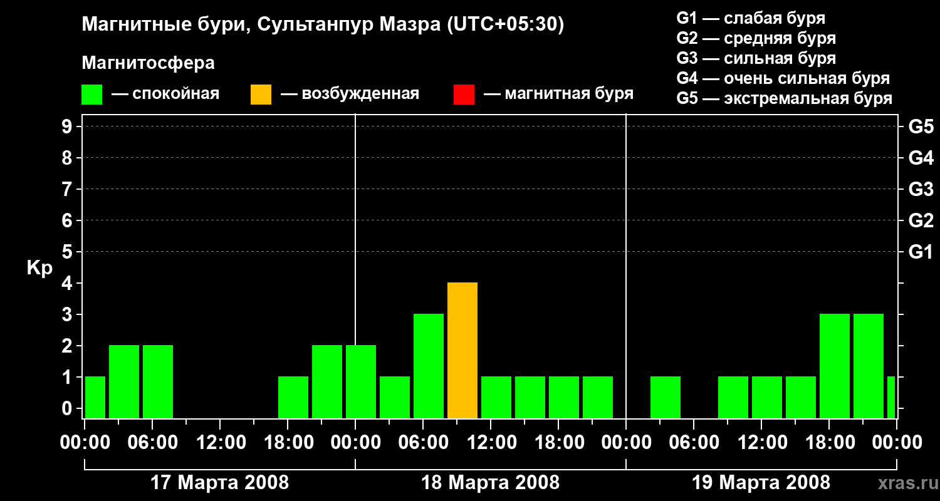Click the '06:00' tick label above 19 Марта

(x=694, y=442)
